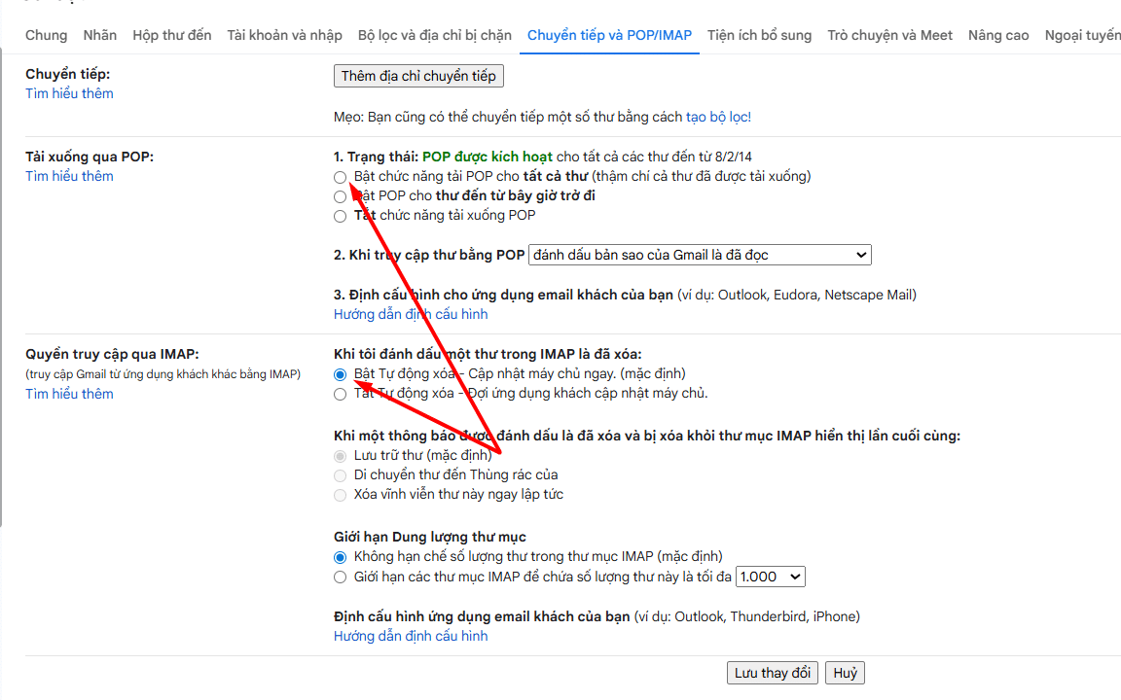
Task: Expand the POP access action dropdown
Action: pyautogui.click(x=699, y=255)
